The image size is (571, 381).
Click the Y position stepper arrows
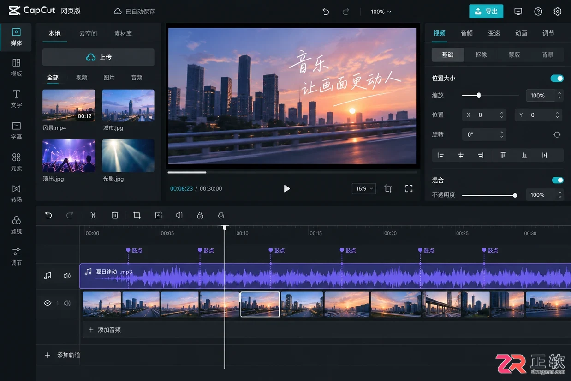pos(557,115)
